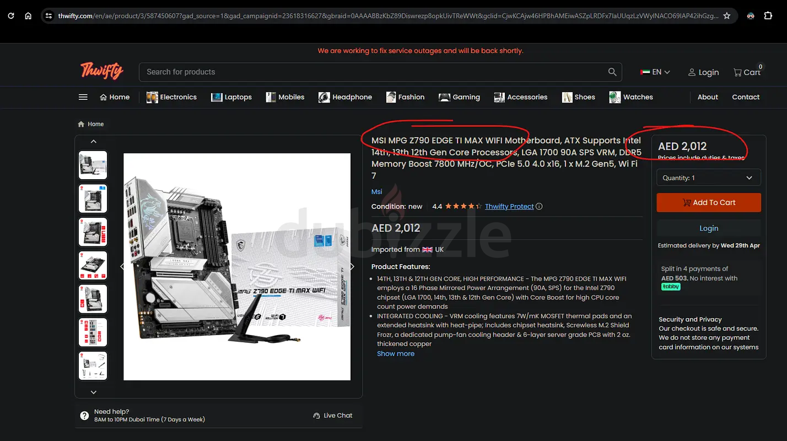Click the Add To Cart button

[x=708, y=202]
